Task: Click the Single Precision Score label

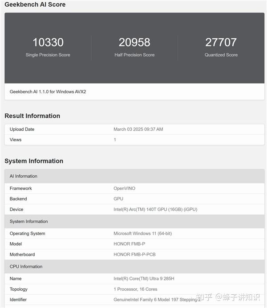Action: 48,55
